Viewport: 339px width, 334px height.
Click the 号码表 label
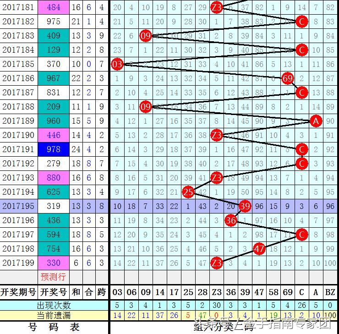54,327
